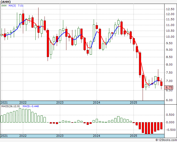Click 2022 on the price chart timeline

(23, 102)
